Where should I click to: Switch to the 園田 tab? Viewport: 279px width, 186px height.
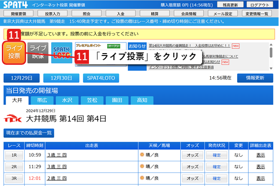click(x=117, y=100)
